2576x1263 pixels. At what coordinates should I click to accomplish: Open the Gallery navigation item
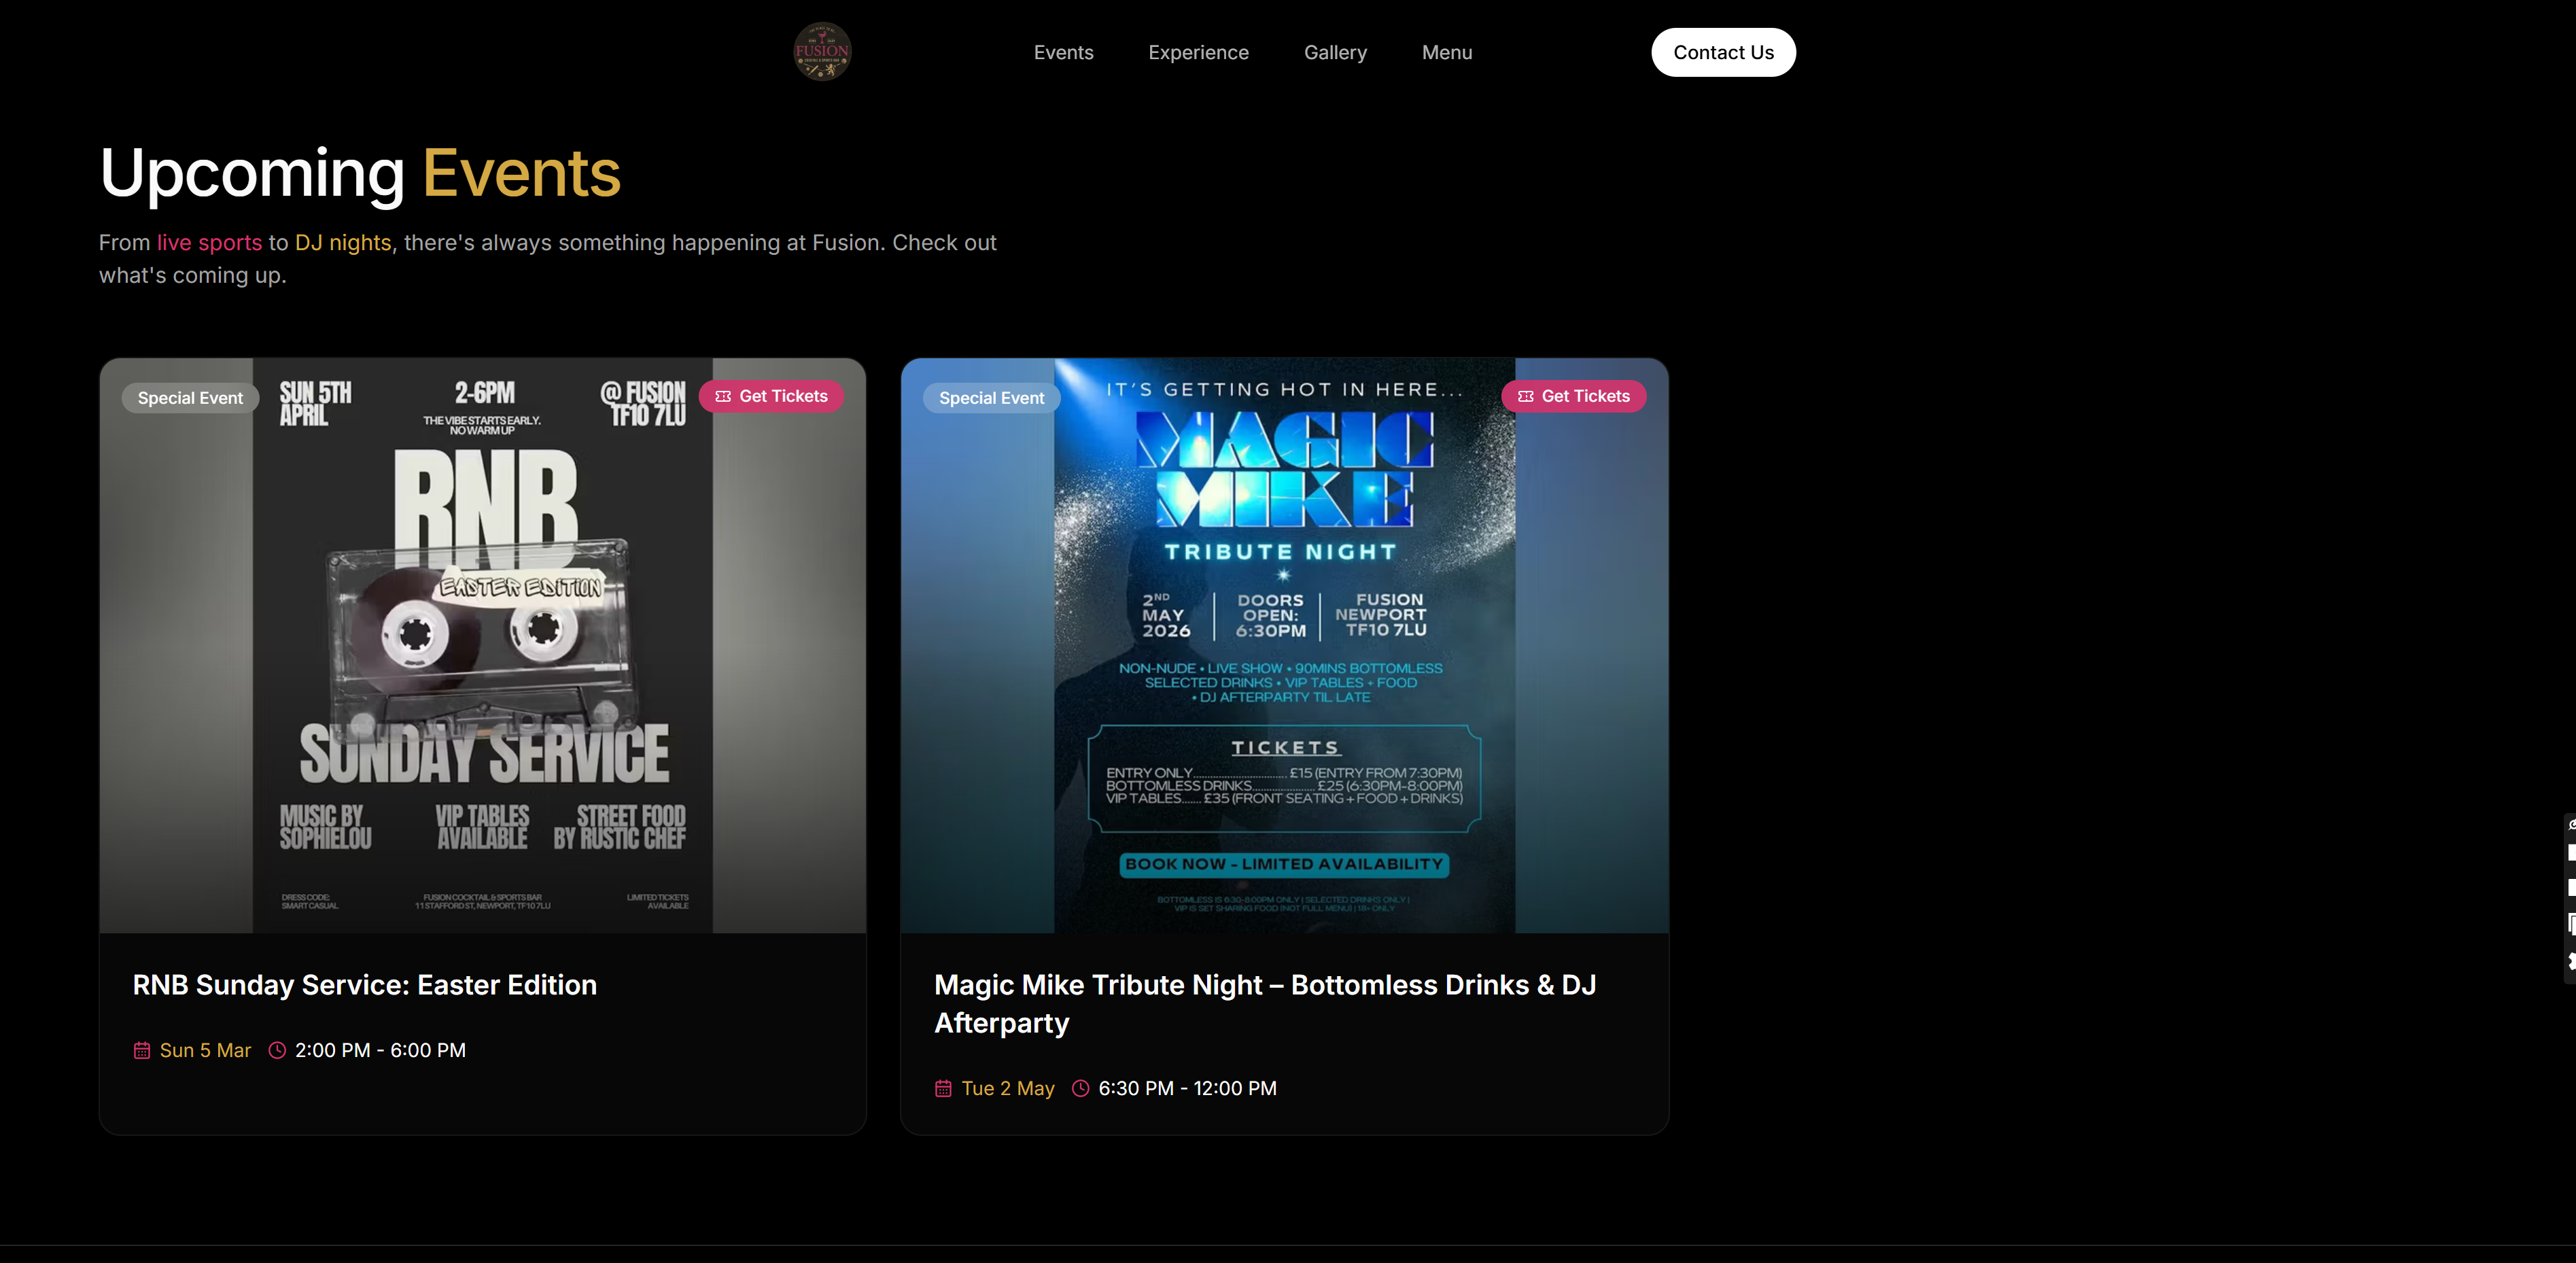click(1335, 52)
